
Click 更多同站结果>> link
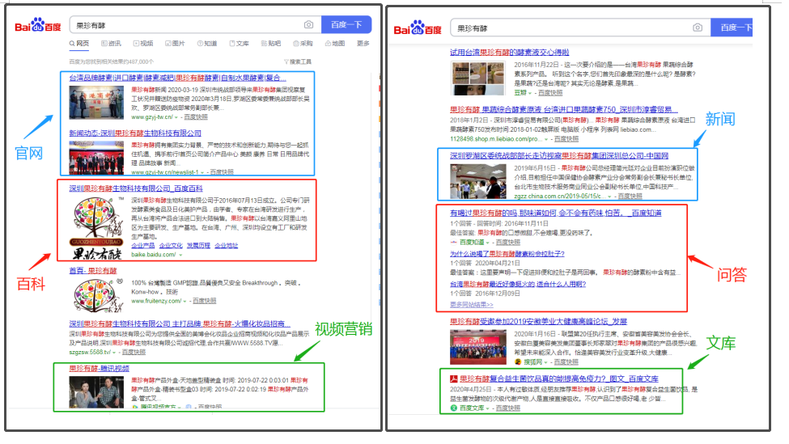coord(472,305)
